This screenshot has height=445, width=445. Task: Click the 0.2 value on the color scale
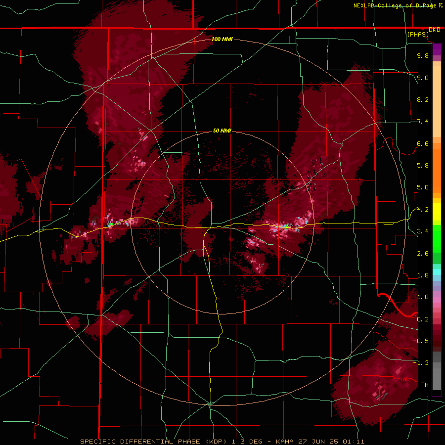click(x=423, y=319)
